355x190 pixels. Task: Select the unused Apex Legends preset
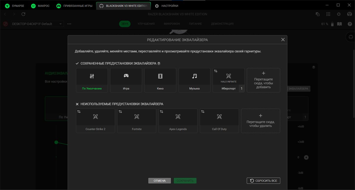tap(178, 121)
